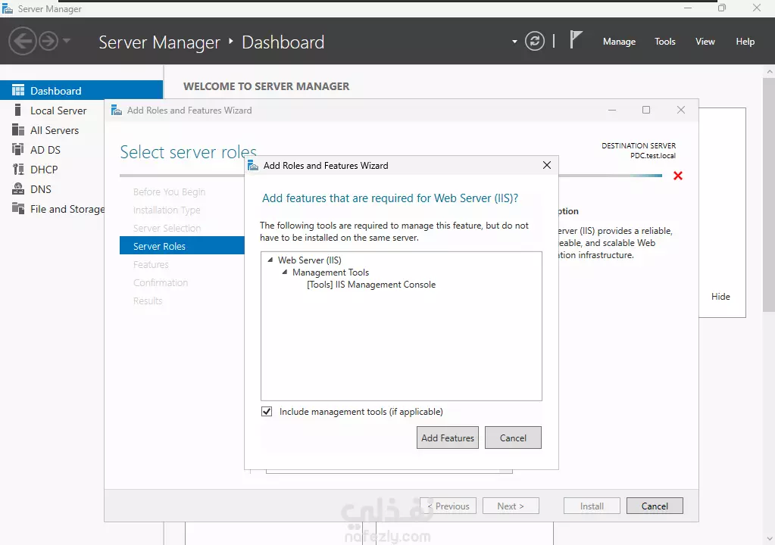
Task: Open DNS in the sidebar
Action: [x=40, y=189]
